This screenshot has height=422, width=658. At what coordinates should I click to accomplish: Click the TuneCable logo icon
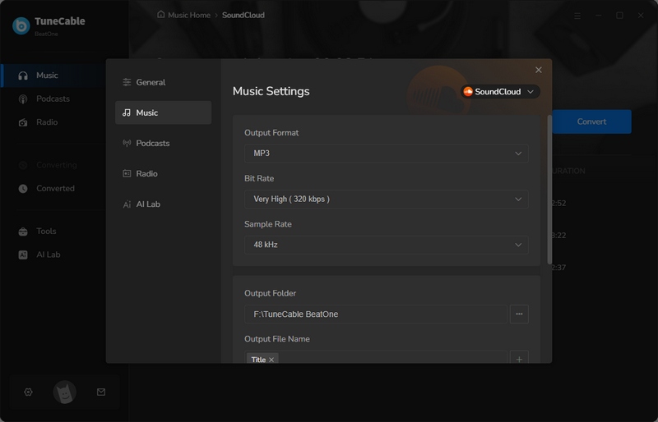click(21, 25)
